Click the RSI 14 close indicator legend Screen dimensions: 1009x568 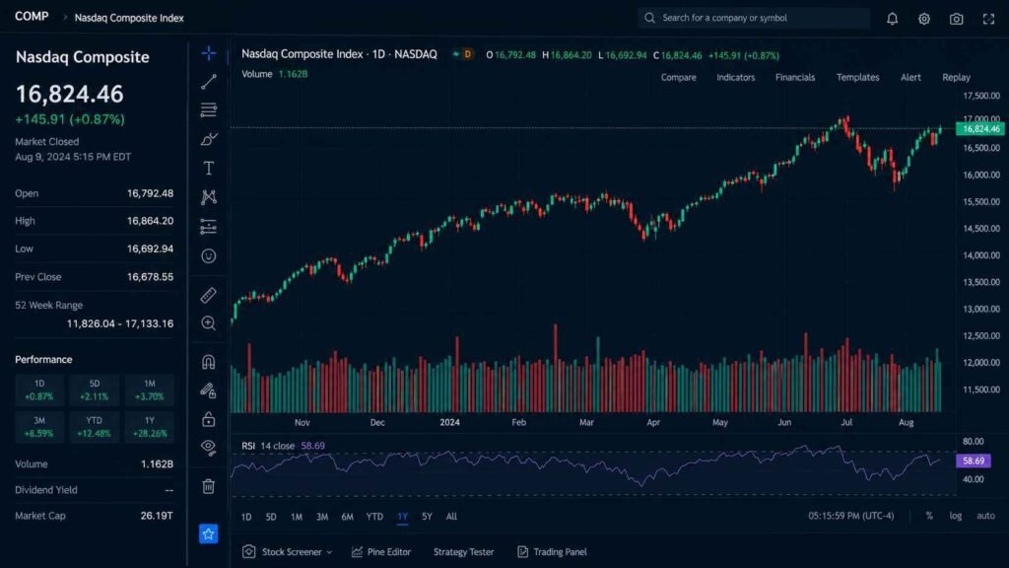pos(283,446)
